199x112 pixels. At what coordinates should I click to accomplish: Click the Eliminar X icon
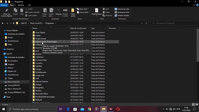click(59, 10)
